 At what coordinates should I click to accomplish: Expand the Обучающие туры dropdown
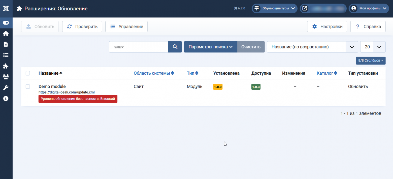tap(275, 8)
